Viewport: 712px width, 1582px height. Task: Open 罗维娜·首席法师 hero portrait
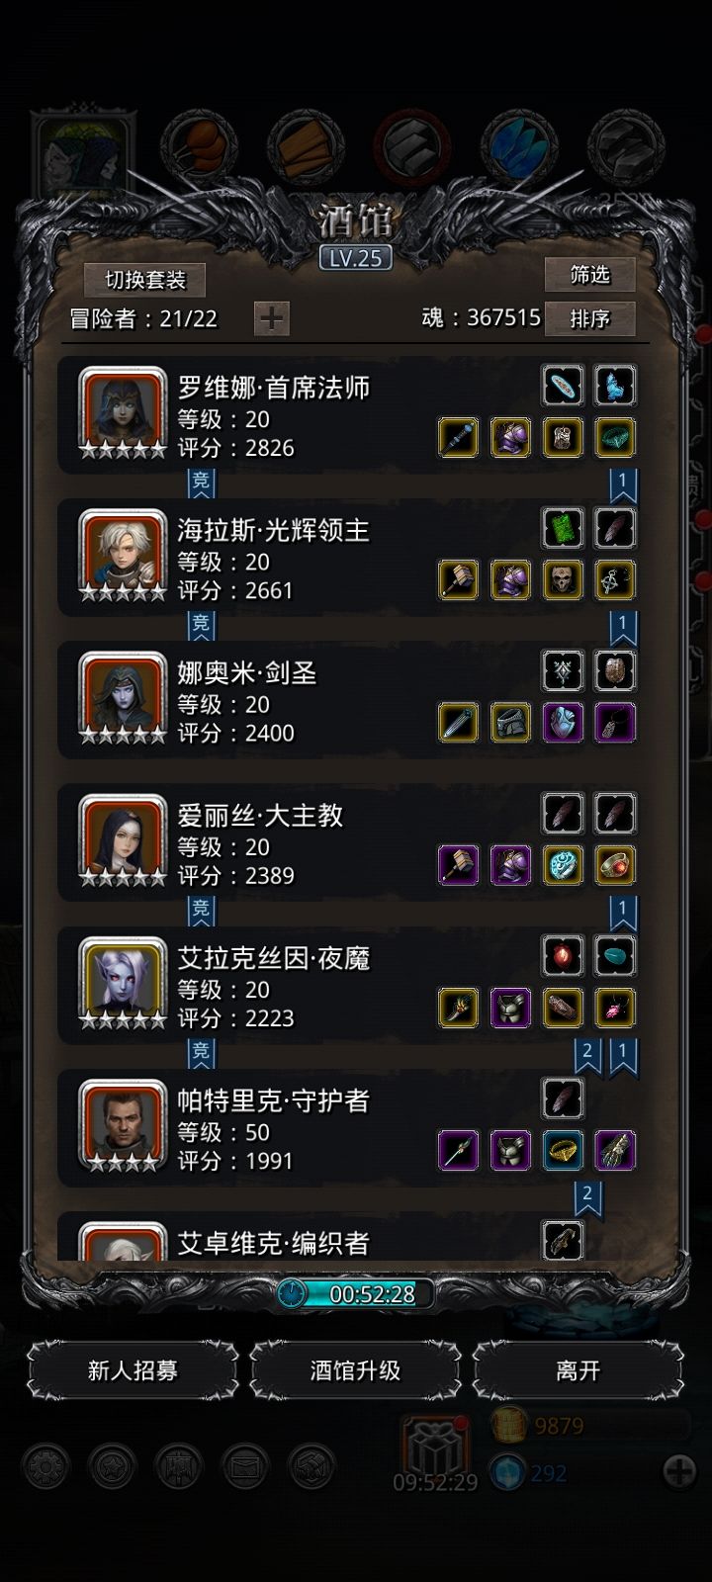pyautogui.click(x=123, y=413)
